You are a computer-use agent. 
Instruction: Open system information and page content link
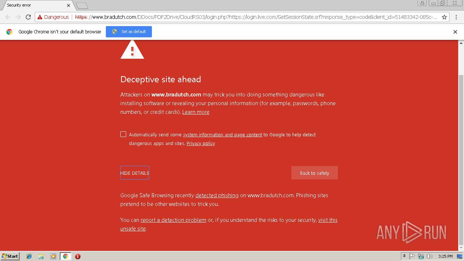(x=223, y=134)
